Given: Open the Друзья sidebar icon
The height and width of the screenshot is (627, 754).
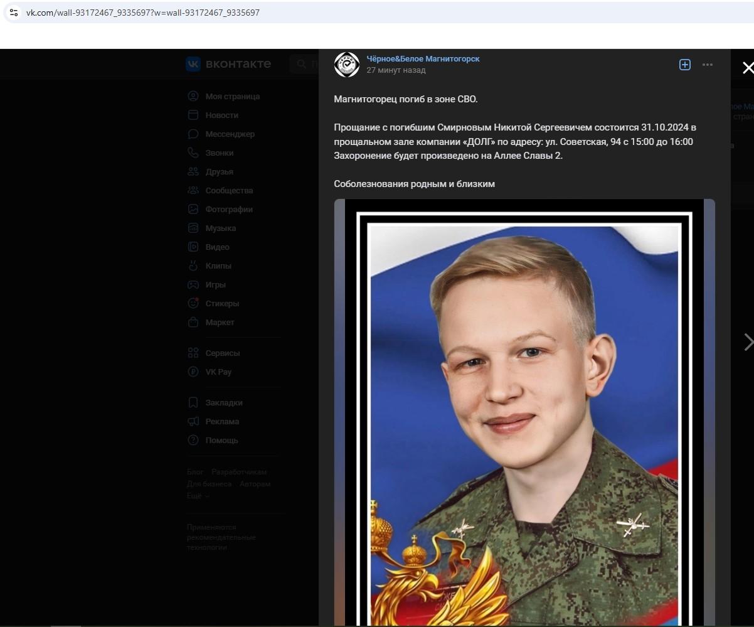Looking at the screenshot, I should click(193, 171).
